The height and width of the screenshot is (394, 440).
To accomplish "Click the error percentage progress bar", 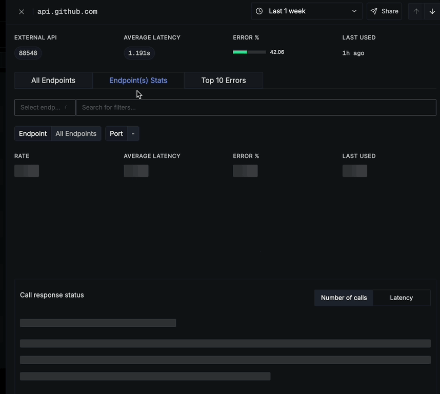I will pos(249,52).
